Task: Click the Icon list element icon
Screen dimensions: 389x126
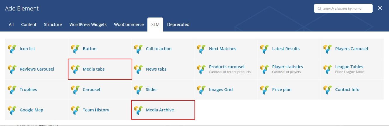Action: click(12, 49)
